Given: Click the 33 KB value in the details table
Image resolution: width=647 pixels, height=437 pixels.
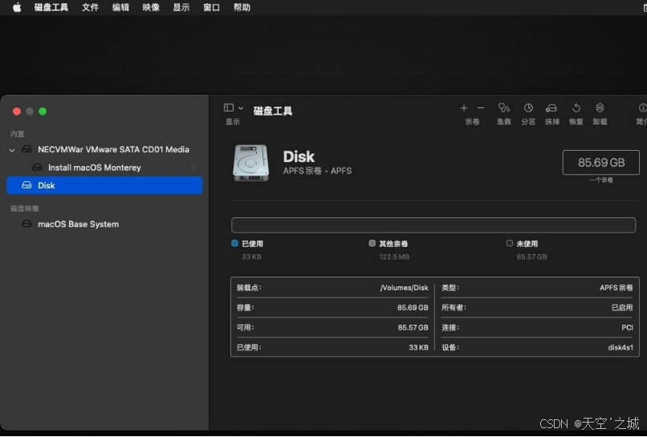Looking at the screenshot, I should coord(418,347).
